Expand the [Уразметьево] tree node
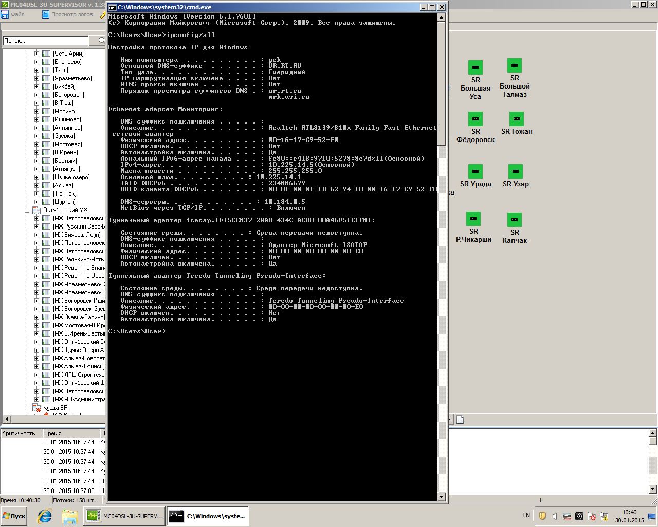 pos(36,78)
